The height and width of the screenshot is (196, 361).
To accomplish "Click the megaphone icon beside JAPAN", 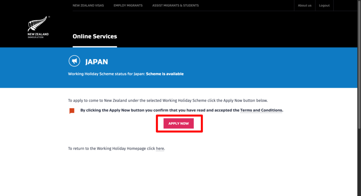I will pyautogui.click(x=74, y=61).
